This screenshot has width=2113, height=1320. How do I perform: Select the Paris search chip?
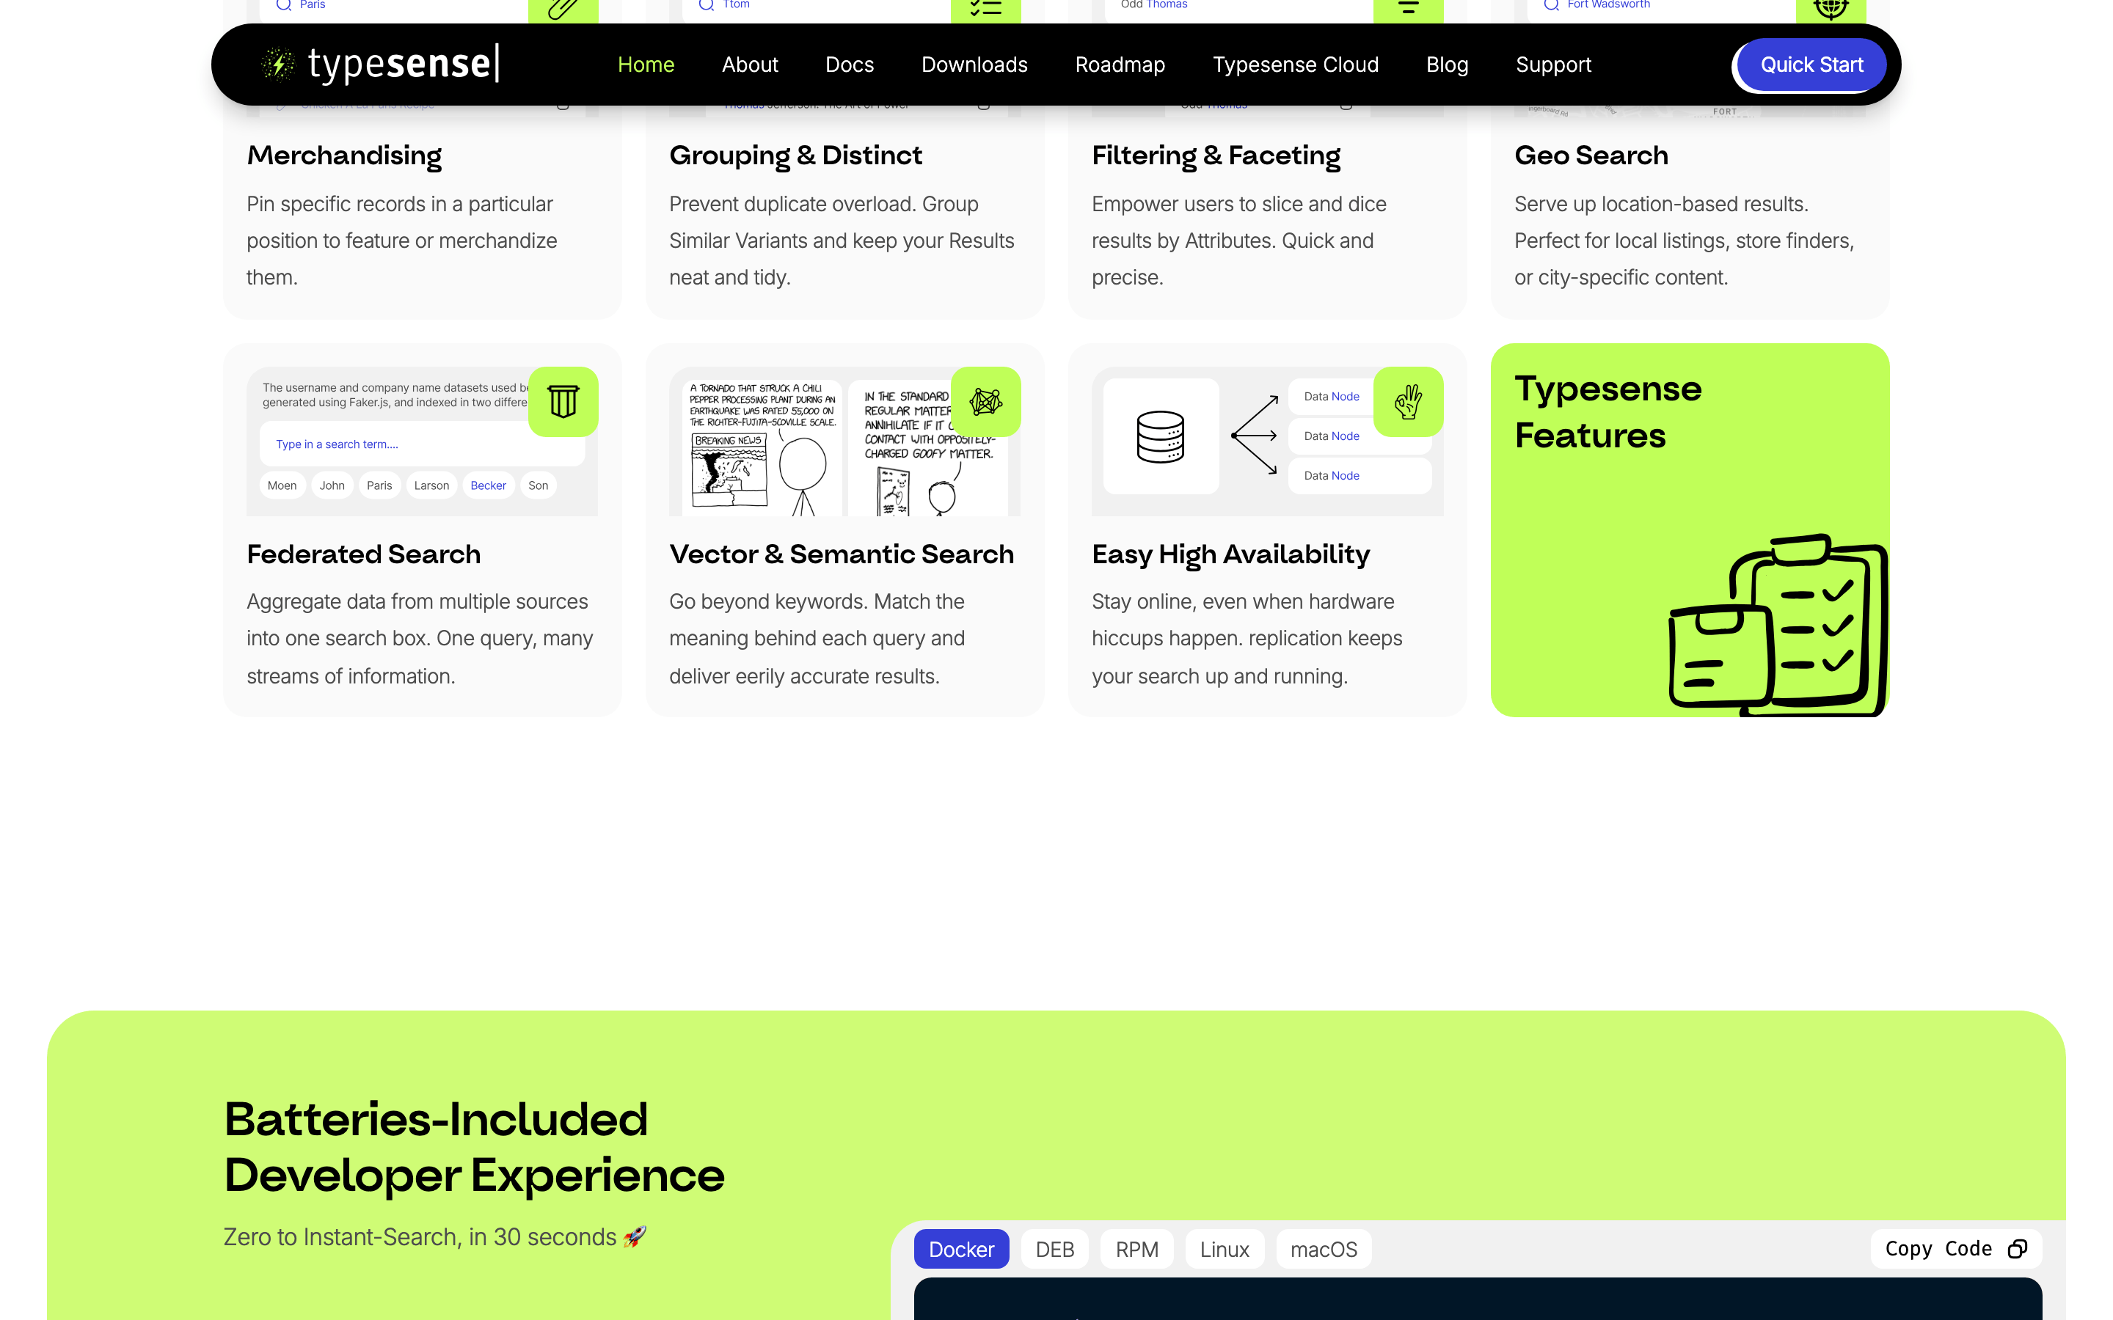(379, 485)
